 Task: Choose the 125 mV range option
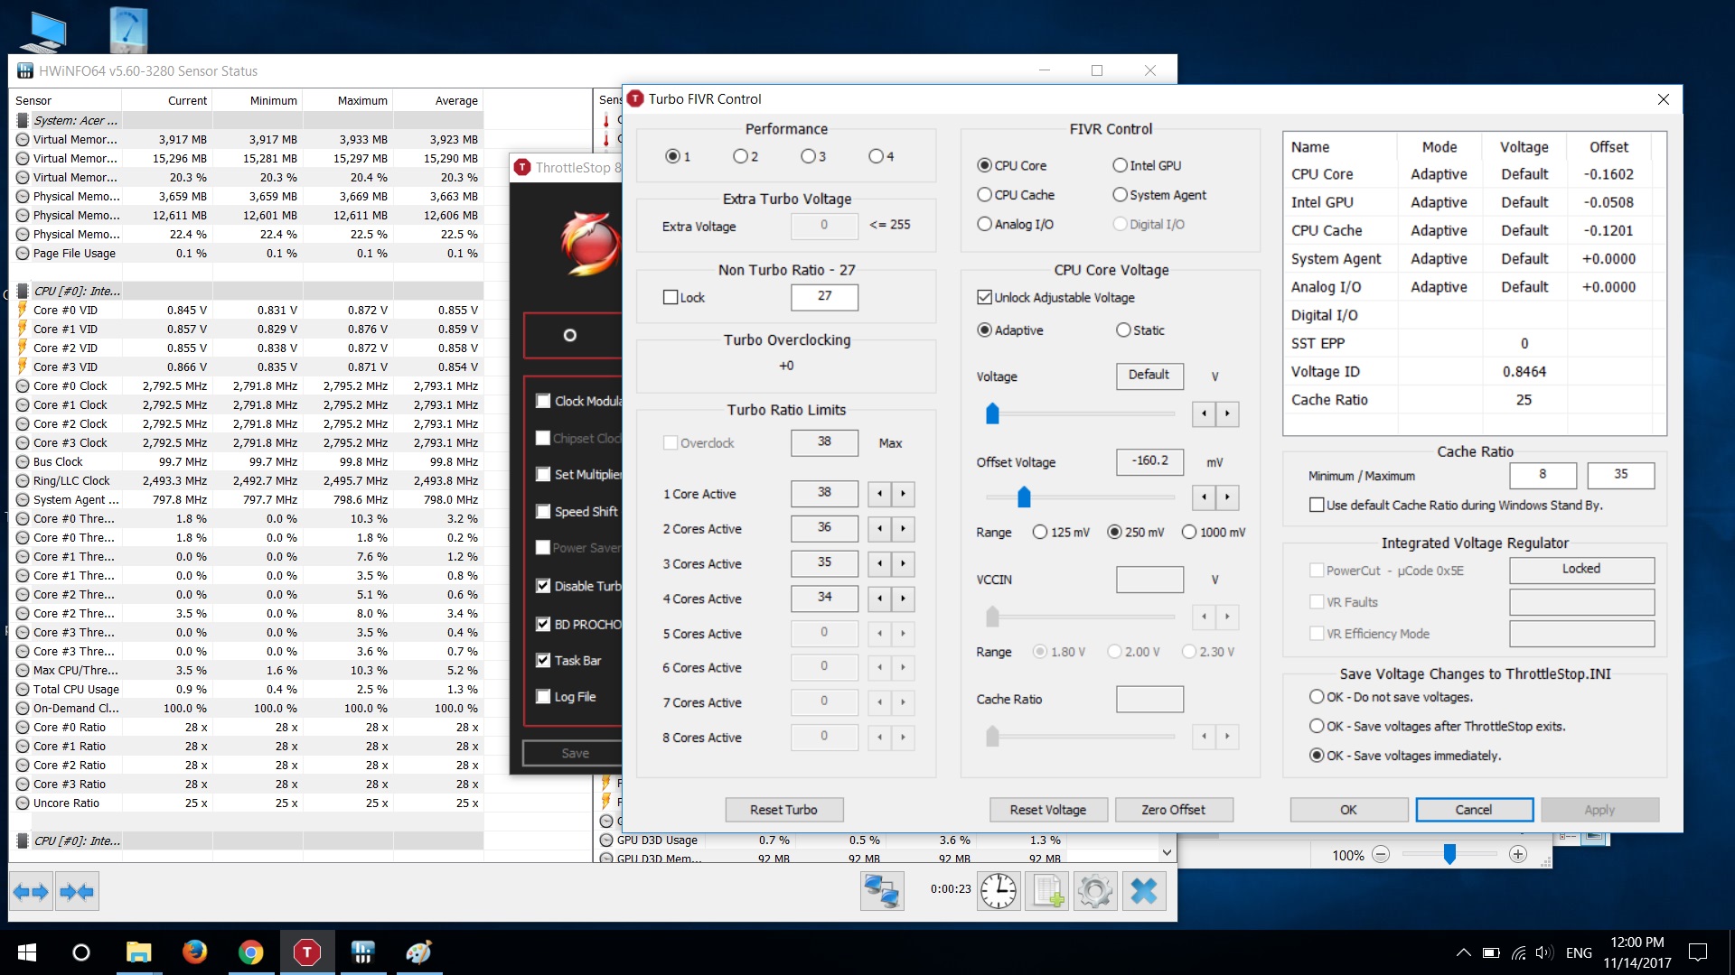click(x=1040, y=532)
